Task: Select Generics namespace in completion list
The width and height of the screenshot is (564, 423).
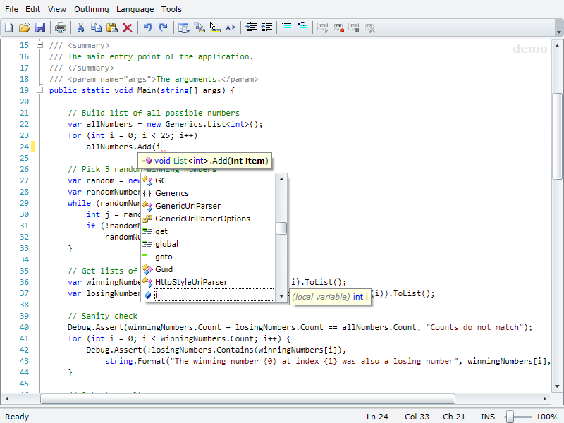Action: pos(208,193)
